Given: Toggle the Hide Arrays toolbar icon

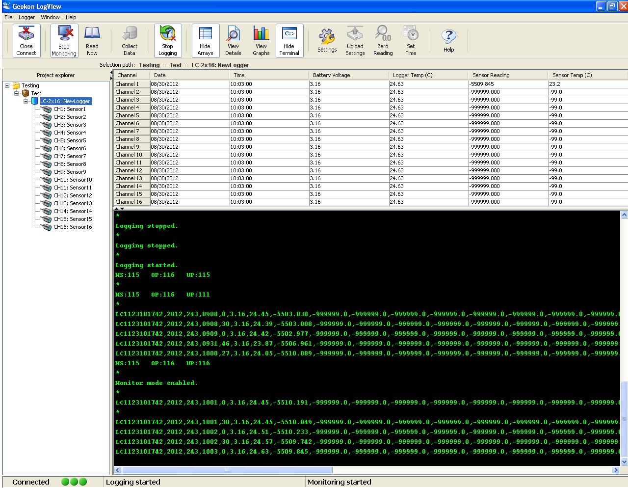Looking at the screenshot, I should (206, 40).
